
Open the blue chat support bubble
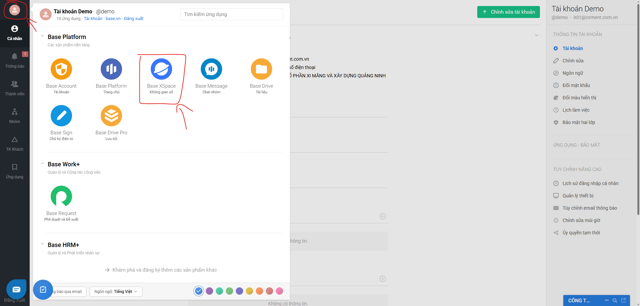(x=16, y=289)
